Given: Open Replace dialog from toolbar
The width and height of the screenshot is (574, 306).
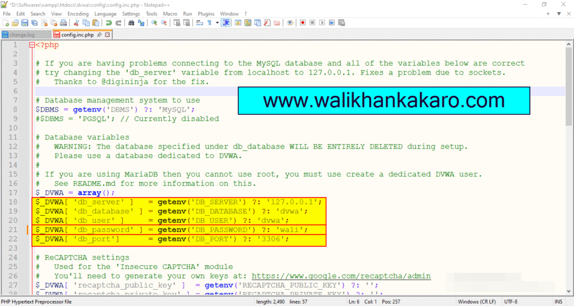Looking at the screenshot, I should click(x=141, y=22).
